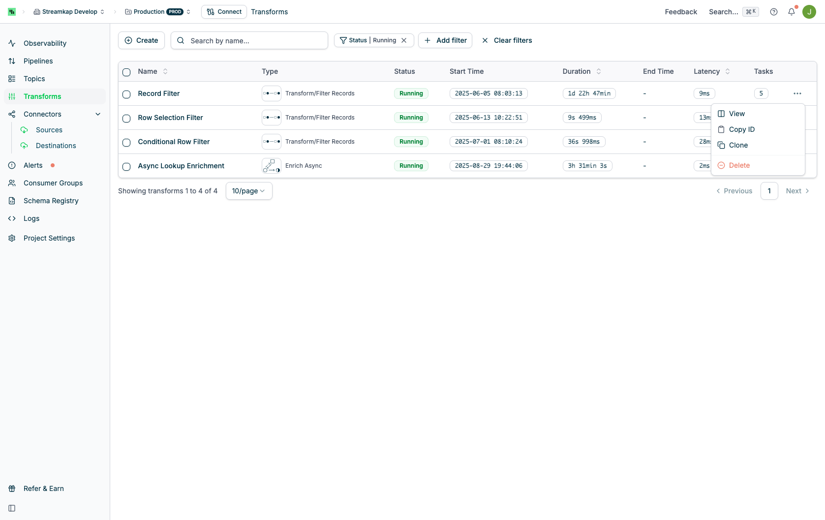Navigate to Sources under Connectors
Image resolution: width=825 pixels, height=520 pixels.
[x=49, y=130]
